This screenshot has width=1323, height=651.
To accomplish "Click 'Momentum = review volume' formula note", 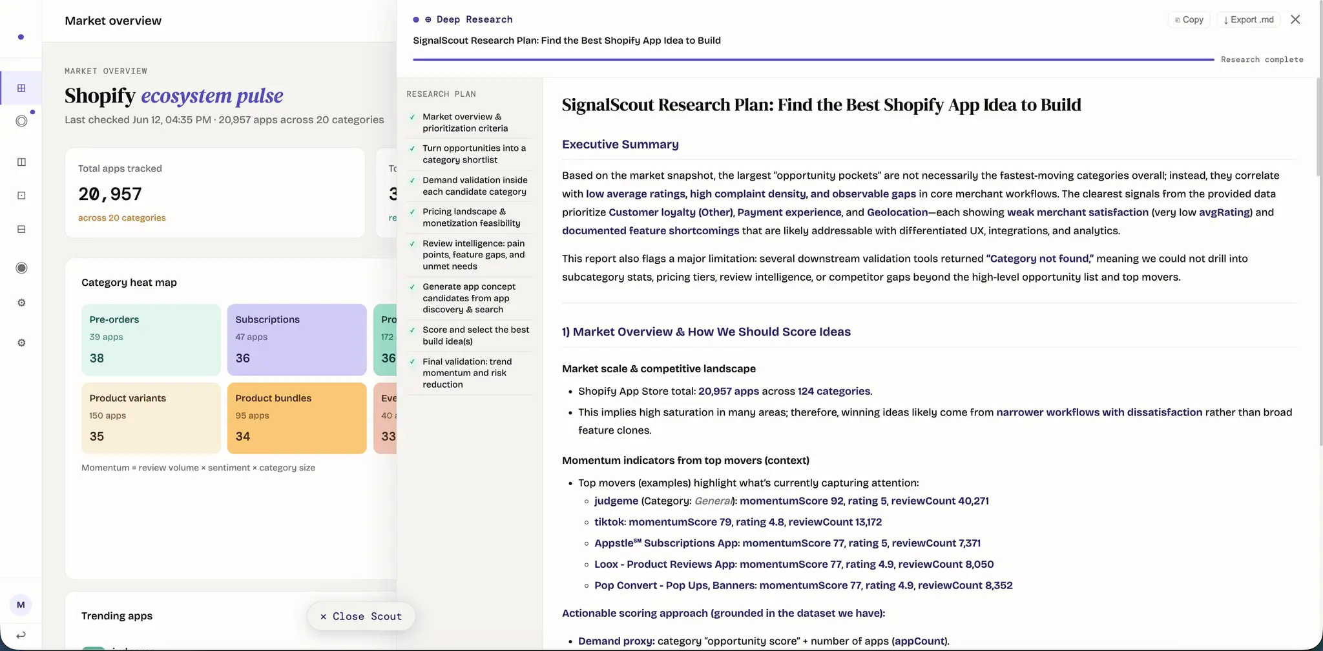I will [x=198, y=468].
